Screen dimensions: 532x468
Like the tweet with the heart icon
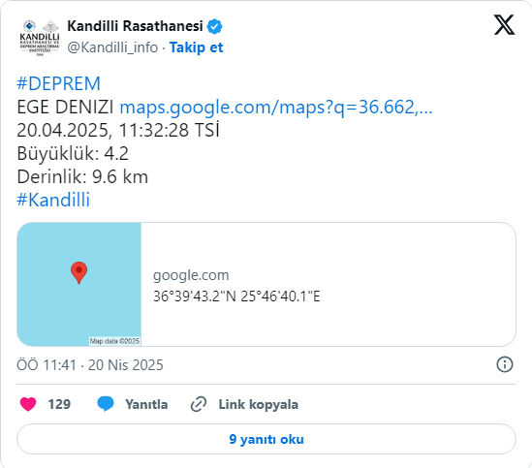click(28, 404)
